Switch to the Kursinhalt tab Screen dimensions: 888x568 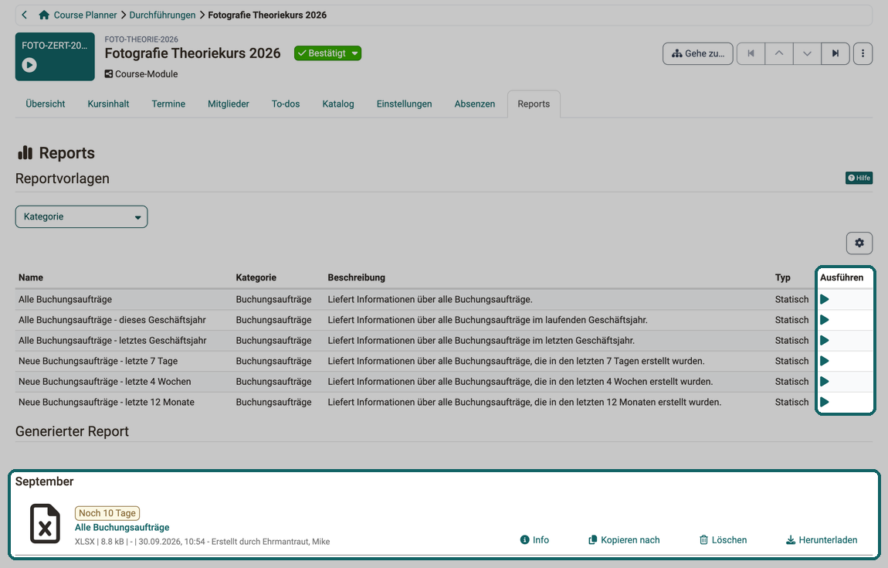108,104
